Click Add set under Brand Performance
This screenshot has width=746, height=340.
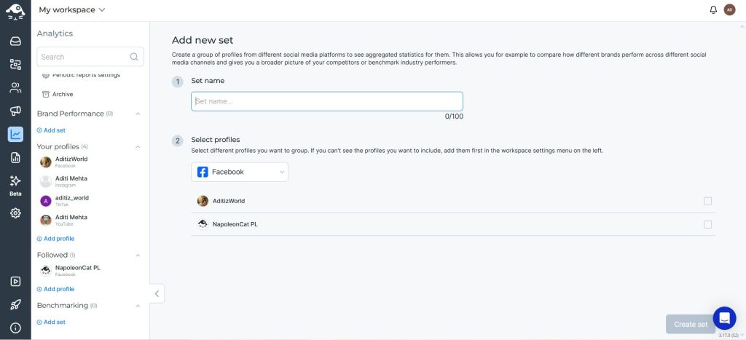coord(52,130)
